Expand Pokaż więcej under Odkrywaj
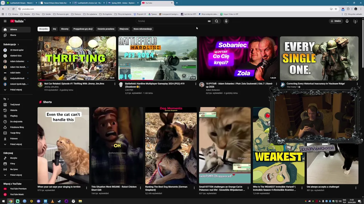Image resolution: width=364 pixels, height=204 pixels. click(x=16, y=175)
